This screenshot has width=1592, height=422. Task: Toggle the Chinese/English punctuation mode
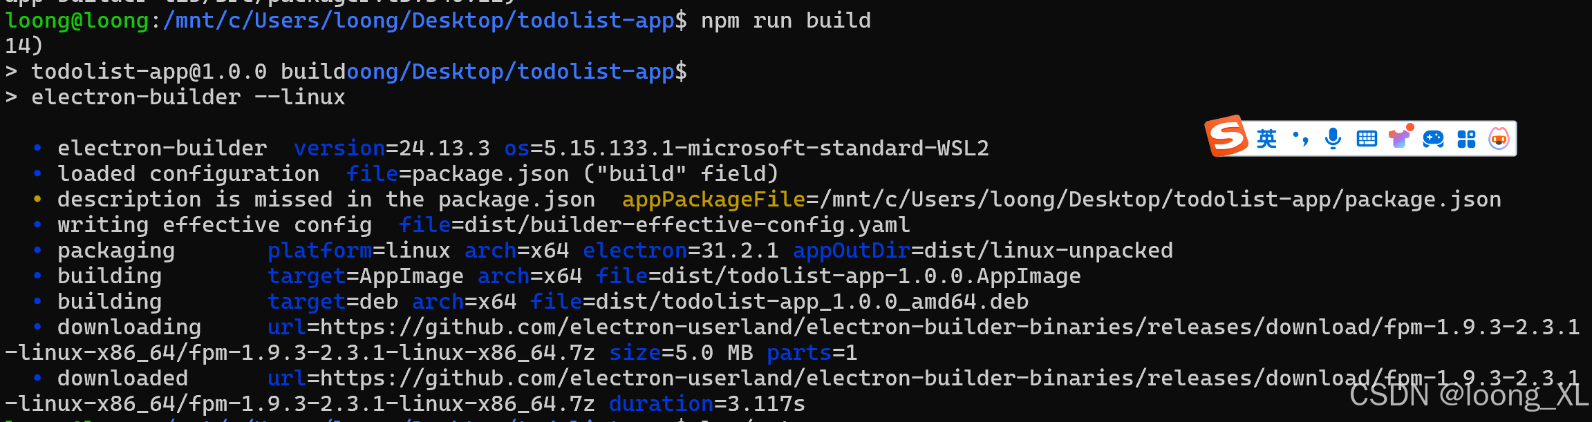click(x=1300, y=139)
